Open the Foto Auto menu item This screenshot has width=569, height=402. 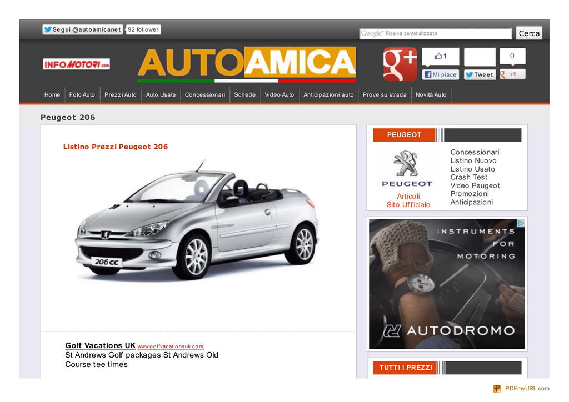point(82,94)
